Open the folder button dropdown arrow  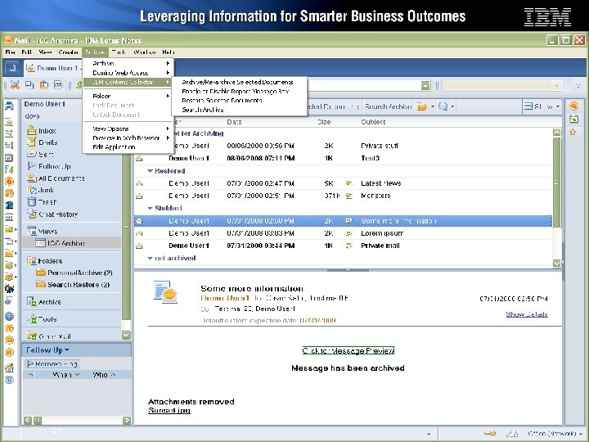coord(433,106)
